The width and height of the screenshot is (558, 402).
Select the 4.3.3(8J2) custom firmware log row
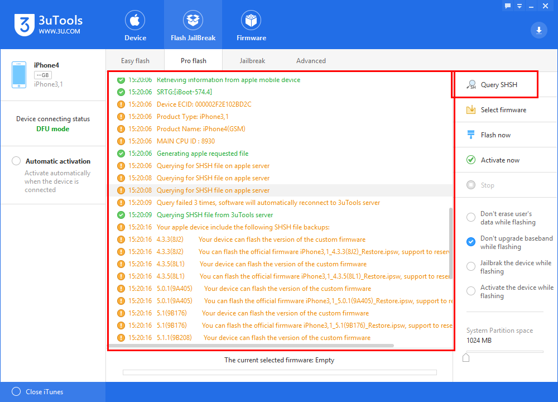point(281,240)
